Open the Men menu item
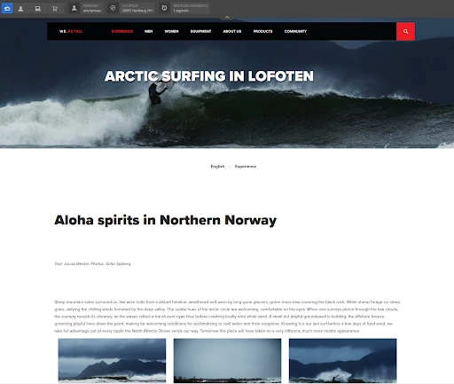 click(x=149, y=31)
